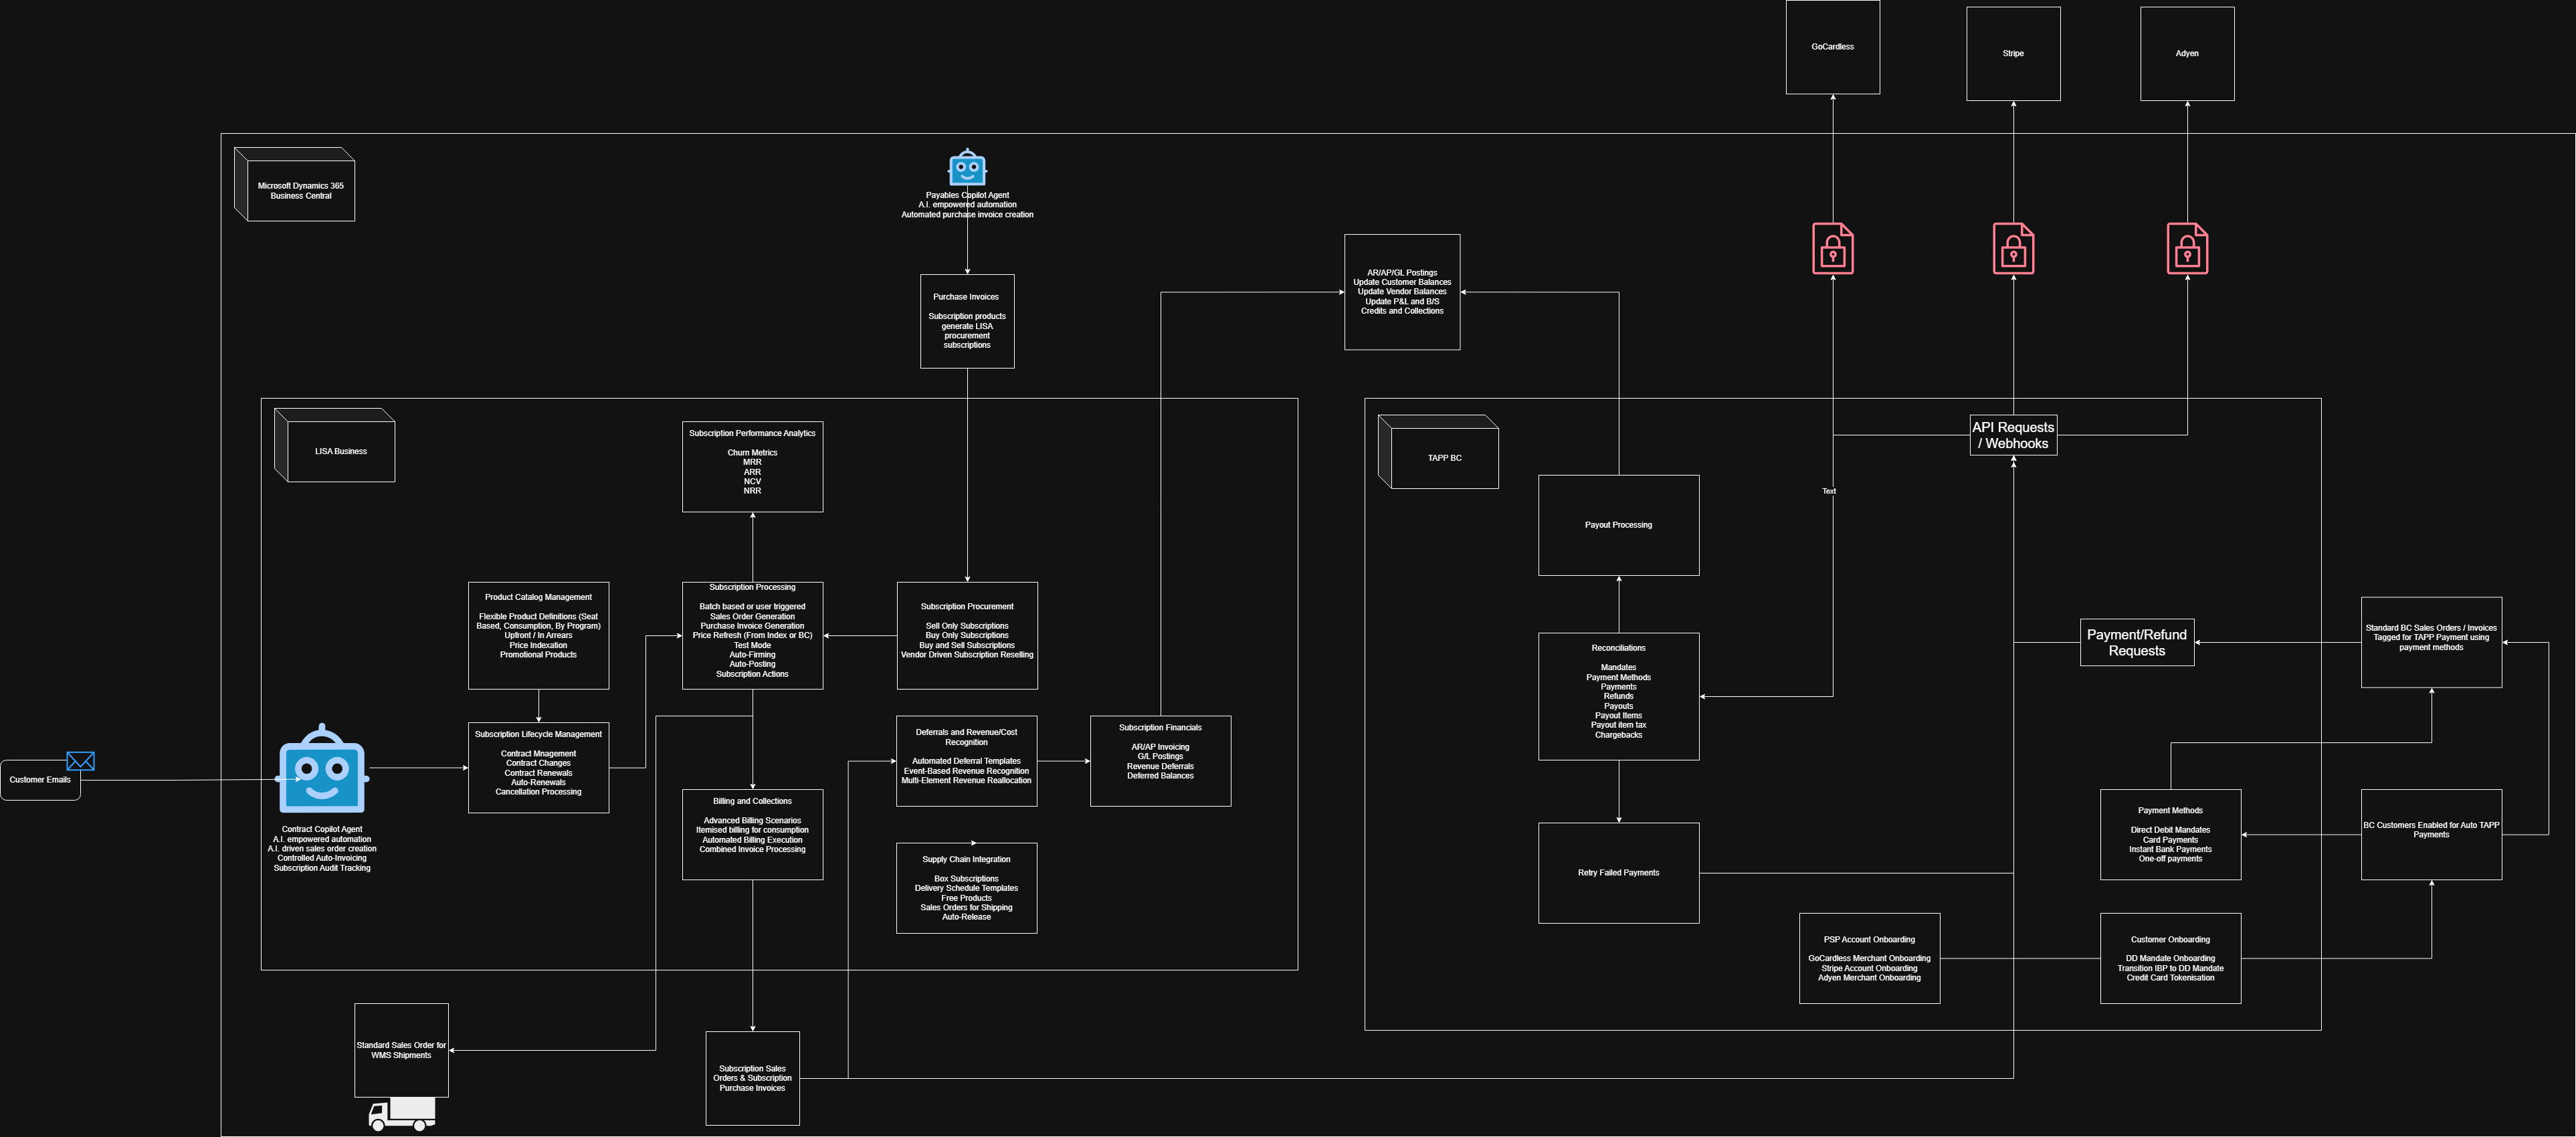Select the Subscription Performance Analytics box
The height and width of the screenshot is (1137, 2576).
coord(752,467)
